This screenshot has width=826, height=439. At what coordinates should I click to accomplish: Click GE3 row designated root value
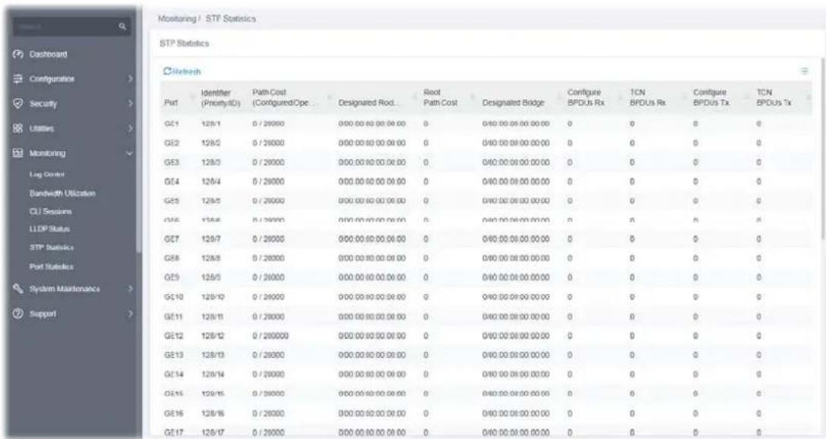[x=372, y=163]
